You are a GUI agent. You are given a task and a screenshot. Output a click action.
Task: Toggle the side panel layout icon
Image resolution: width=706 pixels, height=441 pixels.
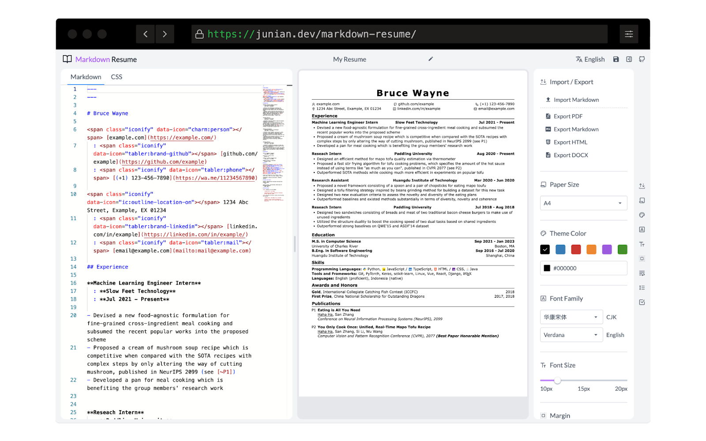pyautogui.click(x=629, y=59)
